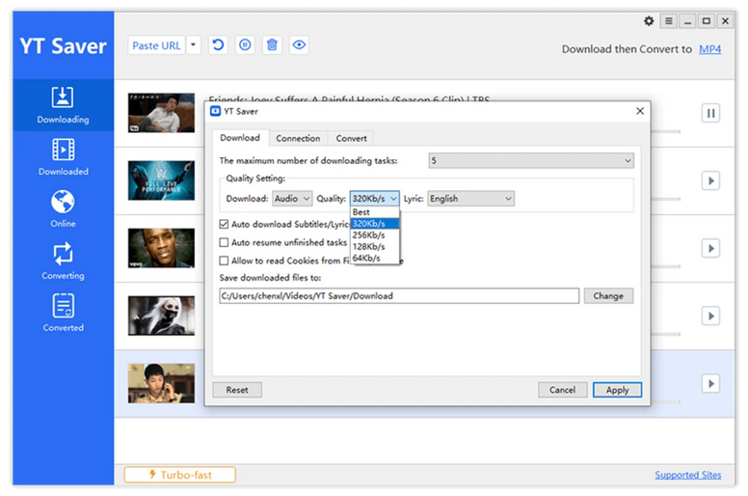Viewport: 748px width, 496px height.
Task: Open the Lyric English language dropdown
Action: coord(470,199)
